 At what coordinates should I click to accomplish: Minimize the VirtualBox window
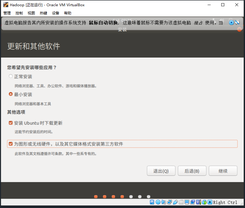pos(209,5)
